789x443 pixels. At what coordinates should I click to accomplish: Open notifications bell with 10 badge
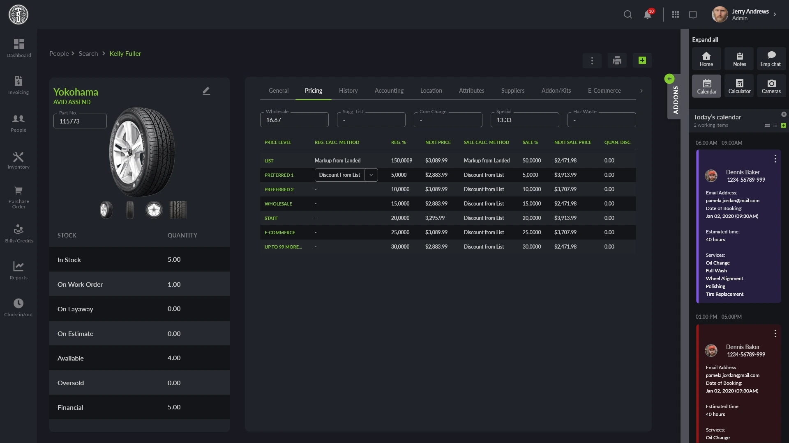click(x=648, y=15)
